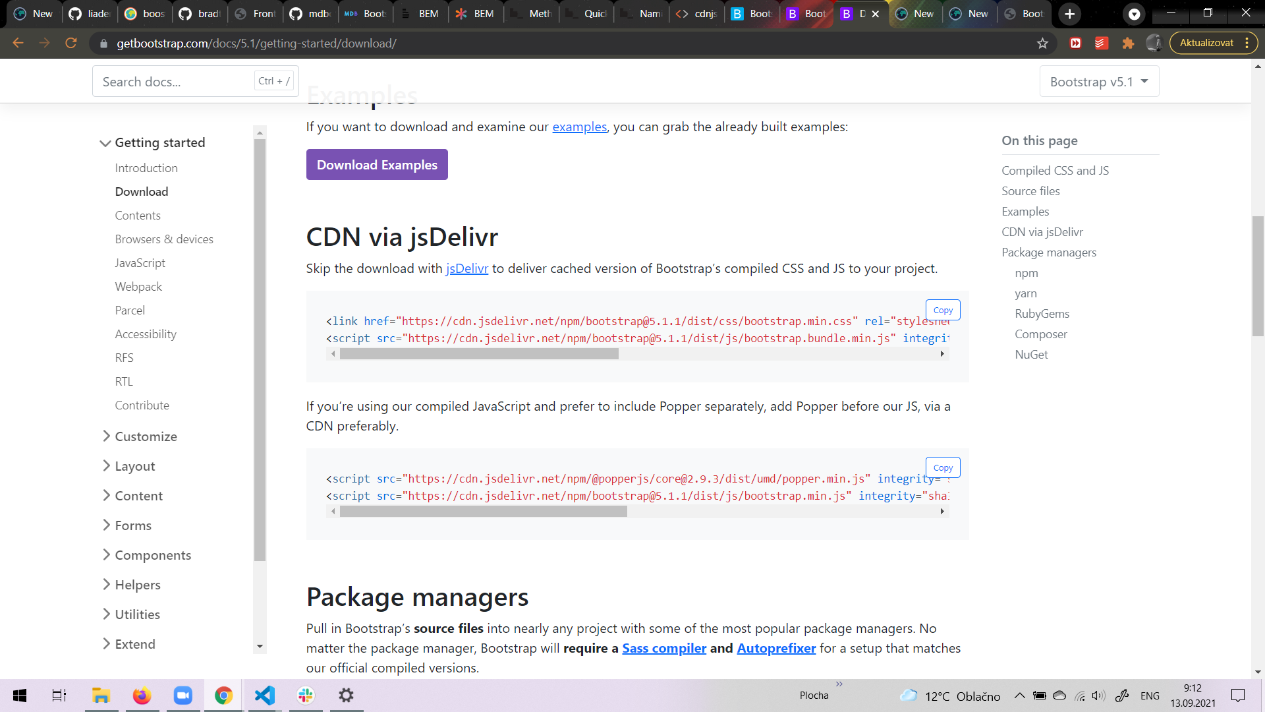Navigate back with the browser arrow
Screen dimensions: 1265x712
18,43
